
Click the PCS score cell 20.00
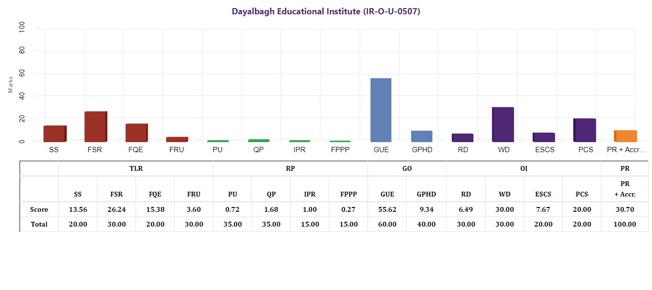[x=582, y=209]
